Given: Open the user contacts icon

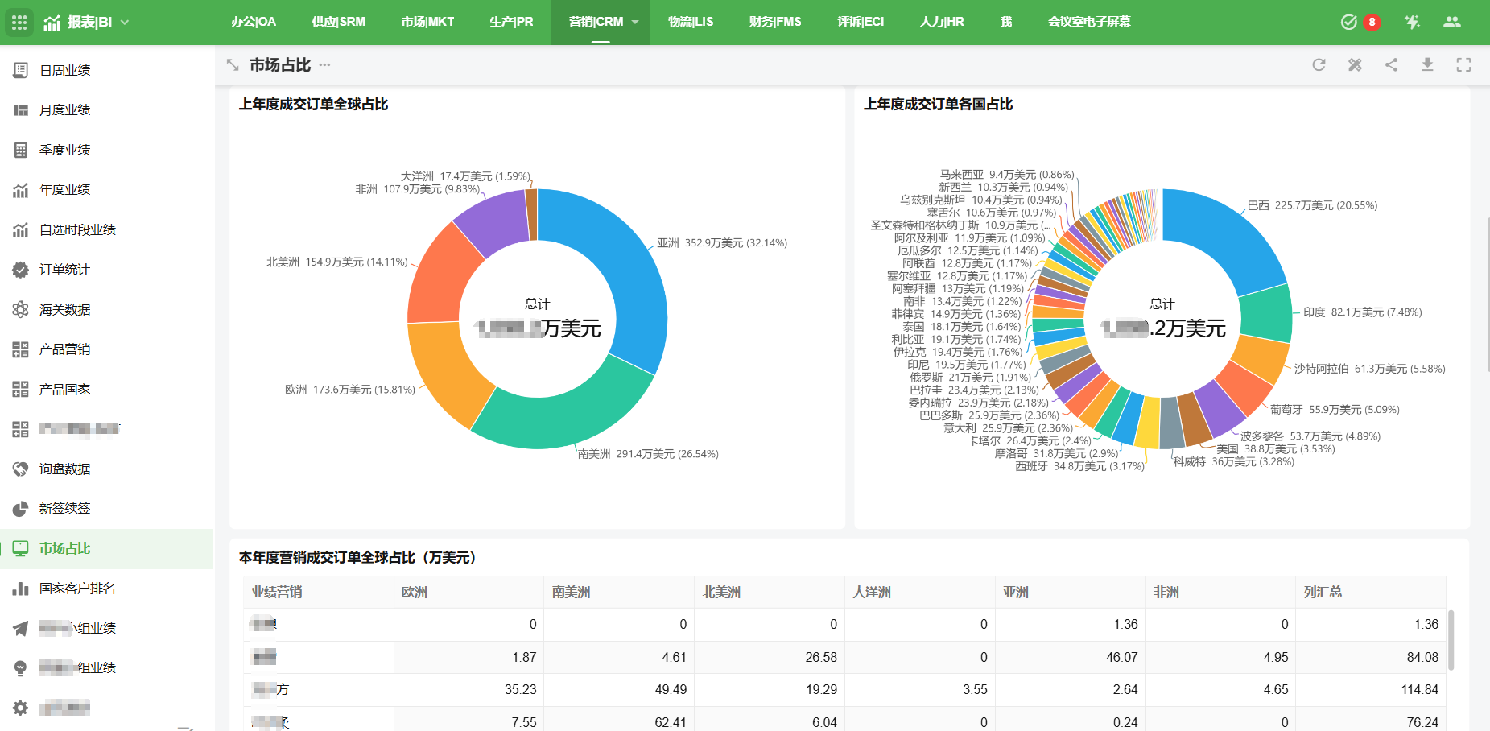Looking at the screenshot, I should click(1452, 22).
